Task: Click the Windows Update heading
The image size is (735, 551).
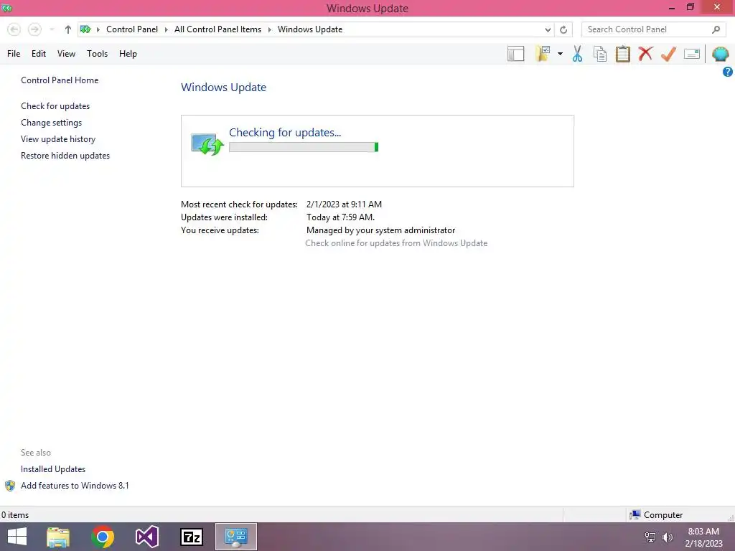Action: tap(224, 88)
